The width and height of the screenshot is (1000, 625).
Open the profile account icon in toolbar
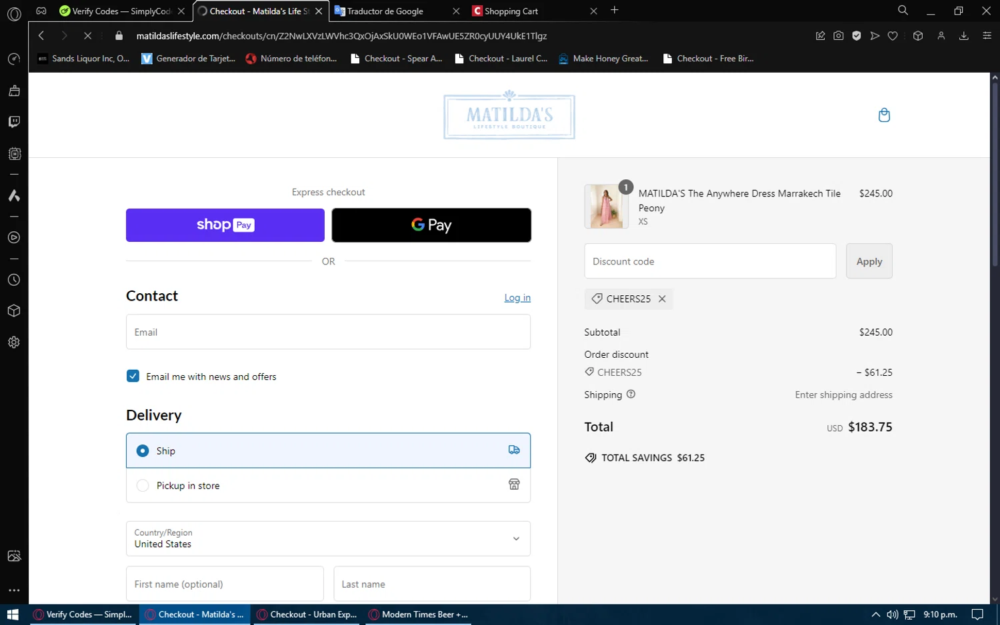point(941,36)
